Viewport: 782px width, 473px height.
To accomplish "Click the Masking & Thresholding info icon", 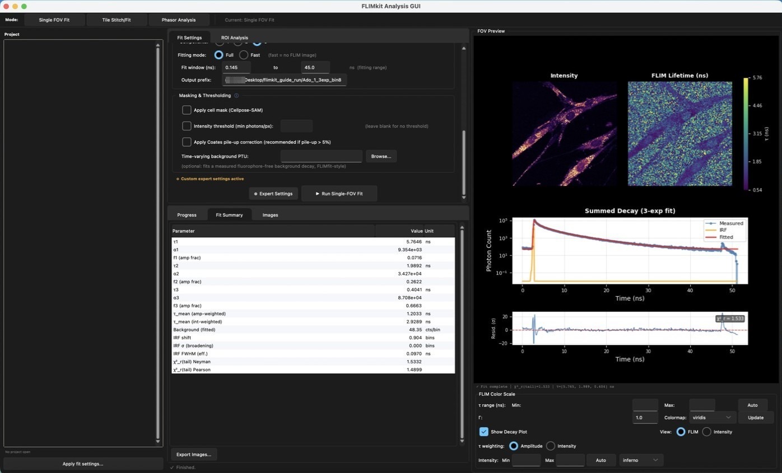I will 236,96.
